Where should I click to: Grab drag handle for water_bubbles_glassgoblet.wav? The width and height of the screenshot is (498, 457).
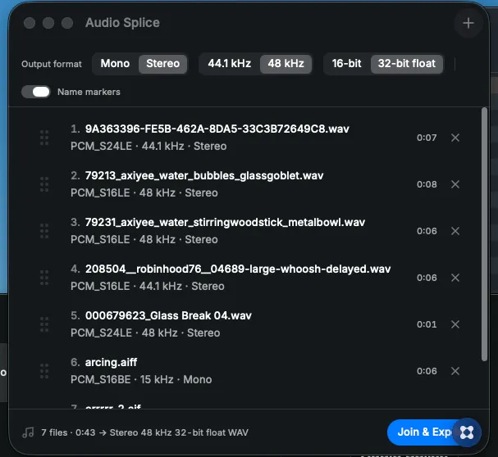point(44,184)
